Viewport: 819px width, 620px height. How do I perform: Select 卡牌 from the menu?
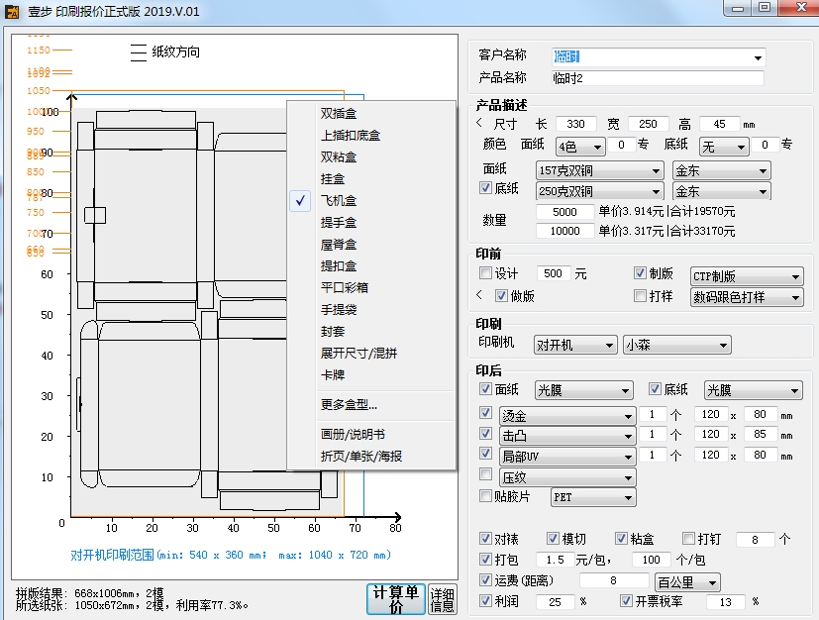tap(333, 375)
